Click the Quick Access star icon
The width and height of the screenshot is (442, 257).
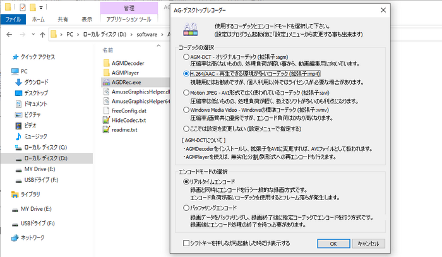click(x=16, y=56)
